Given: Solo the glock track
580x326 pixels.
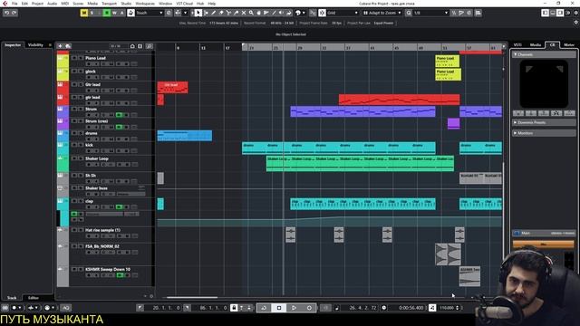Looking at the screenshot, I should click(x=81, y=72).
